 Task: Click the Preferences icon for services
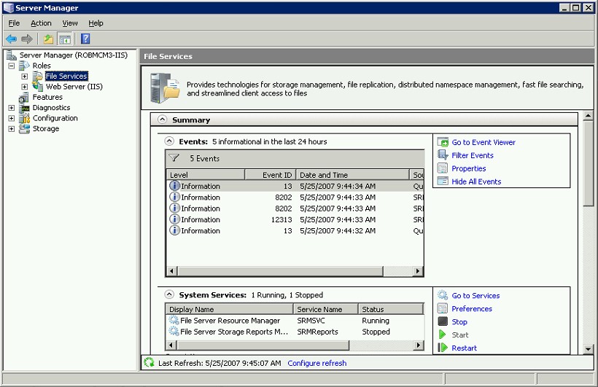pyautogui.click(x=443, y=308)
